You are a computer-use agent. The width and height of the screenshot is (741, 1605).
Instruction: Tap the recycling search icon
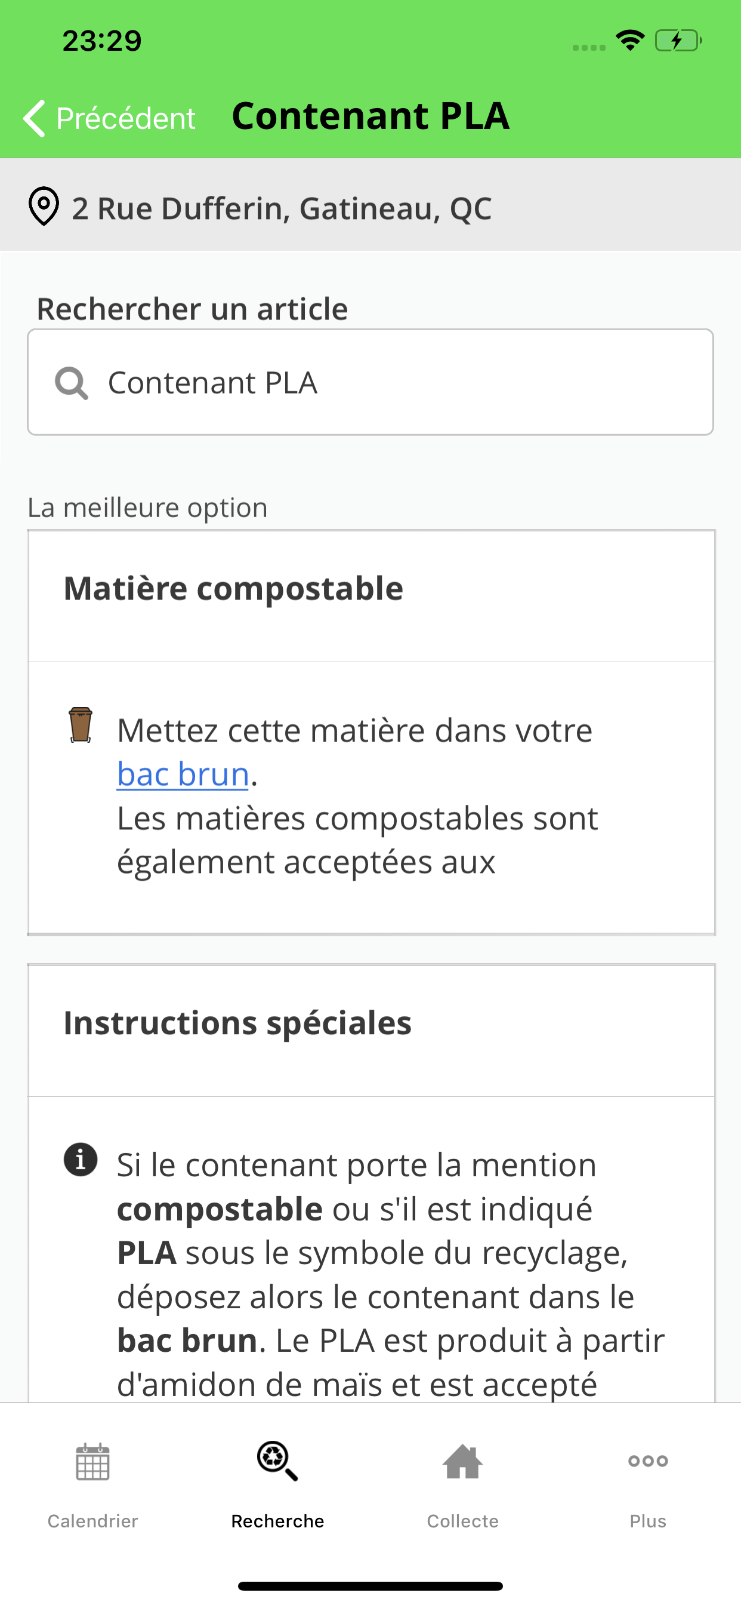click(x=277, y=1461)
